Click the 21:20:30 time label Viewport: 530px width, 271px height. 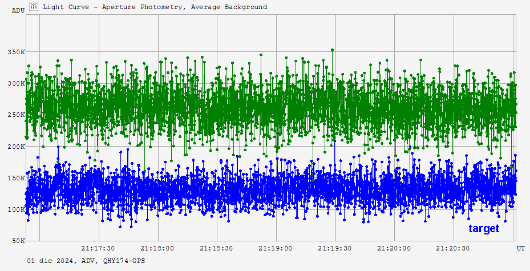452,248
